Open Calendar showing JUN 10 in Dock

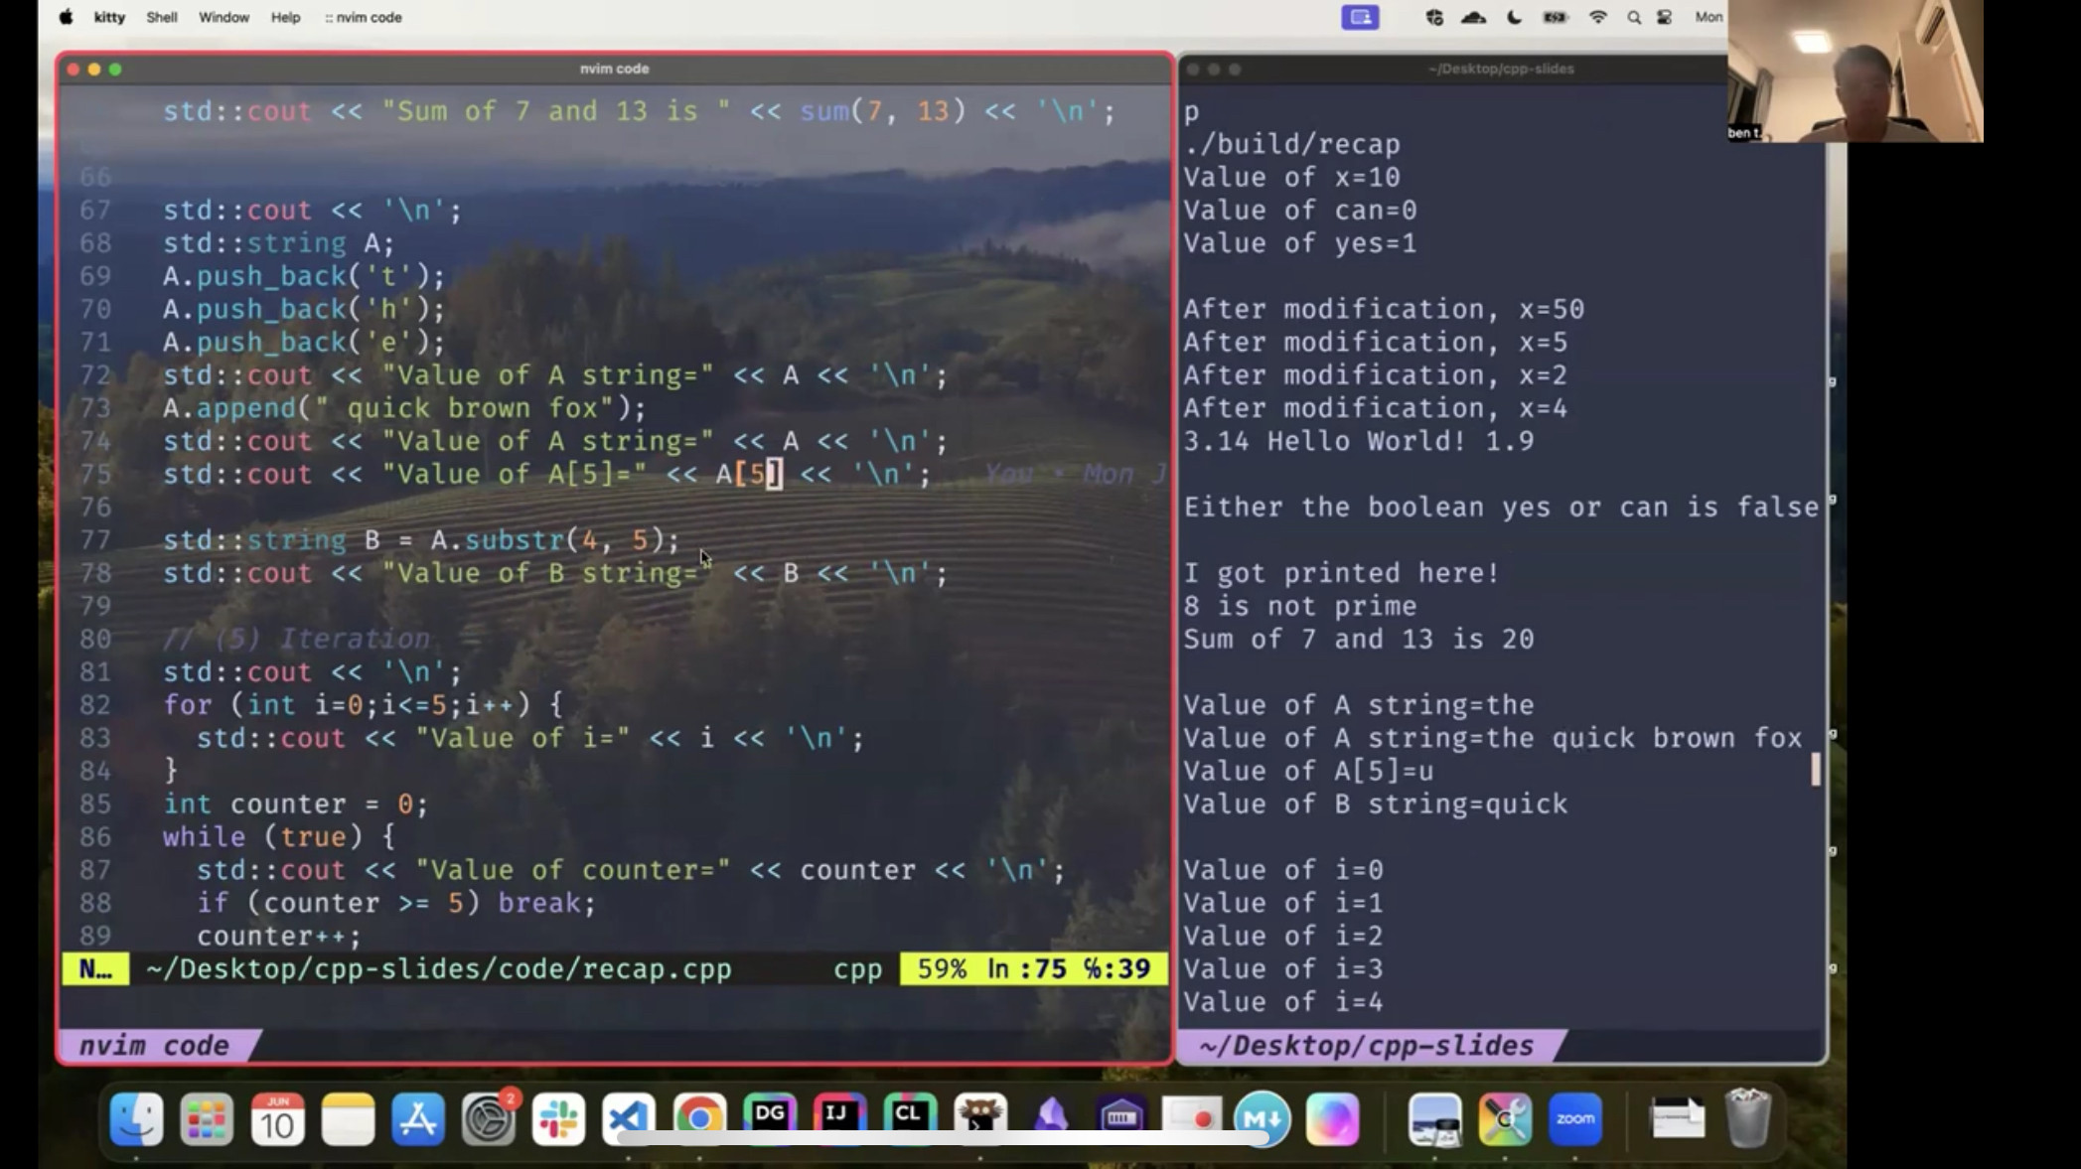tap(277, 1119)
